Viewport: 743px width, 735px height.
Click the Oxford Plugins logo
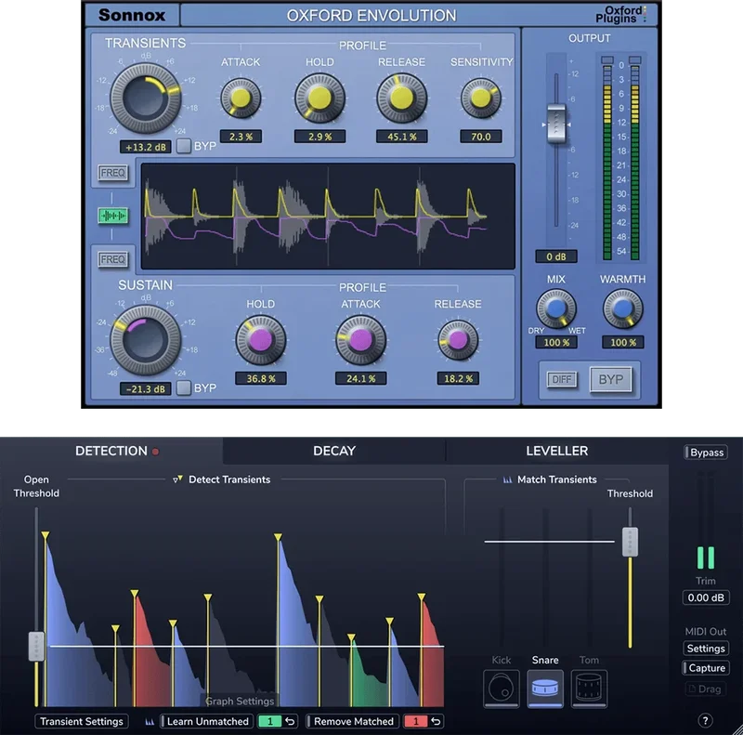coord(620,15)
